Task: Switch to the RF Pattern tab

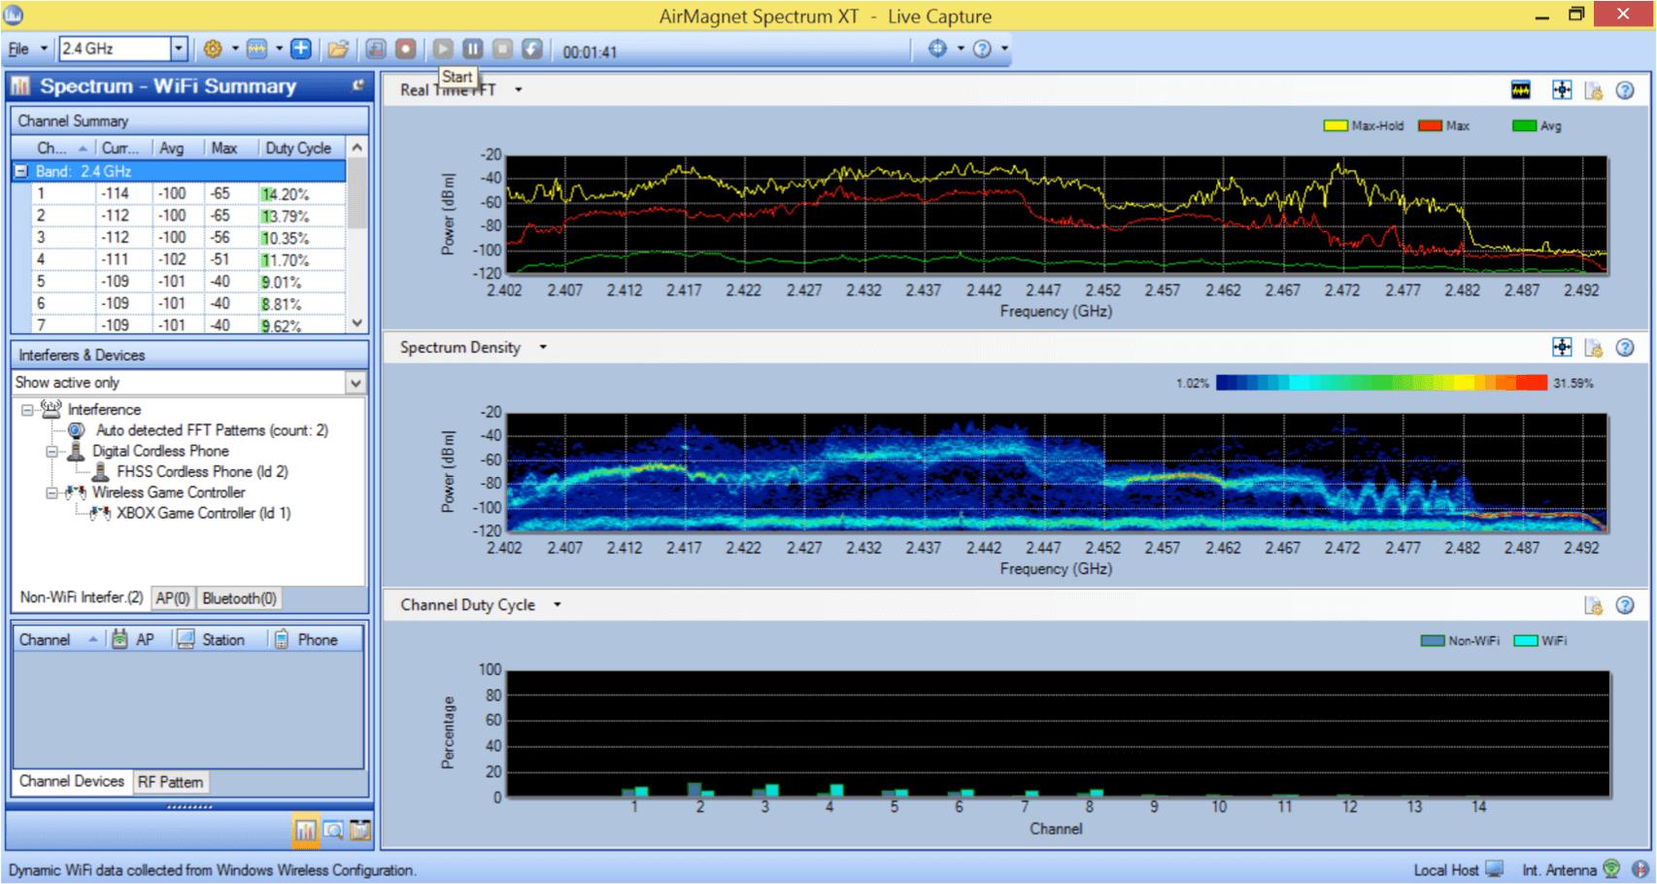Action: coord(170,782)
